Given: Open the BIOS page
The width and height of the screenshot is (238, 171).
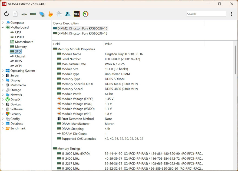Looking at the screenshot, I should click(16, 61).
